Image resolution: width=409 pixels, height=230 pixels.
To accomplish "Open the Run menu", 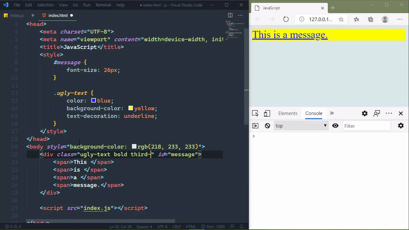I will 87,5.
